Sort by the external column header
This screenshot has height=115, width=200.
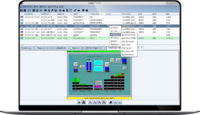pyautogui.click(x=32, y=14)
